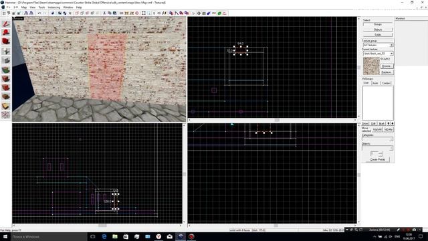This screenshot has height=241, width=428.
Task: Click the VisGroups Edit button
Action: tap(373, 123)
